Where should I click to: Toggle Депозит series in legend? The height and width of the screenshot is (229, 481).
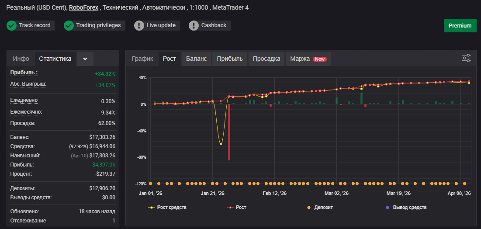click(x=320, y=208)
